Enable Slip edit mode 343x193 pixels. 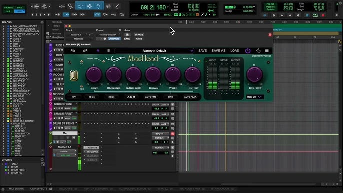[9, 11]
